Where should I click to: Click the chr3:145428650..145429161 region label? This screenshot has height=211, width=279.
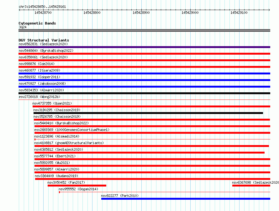coord(42,7)
